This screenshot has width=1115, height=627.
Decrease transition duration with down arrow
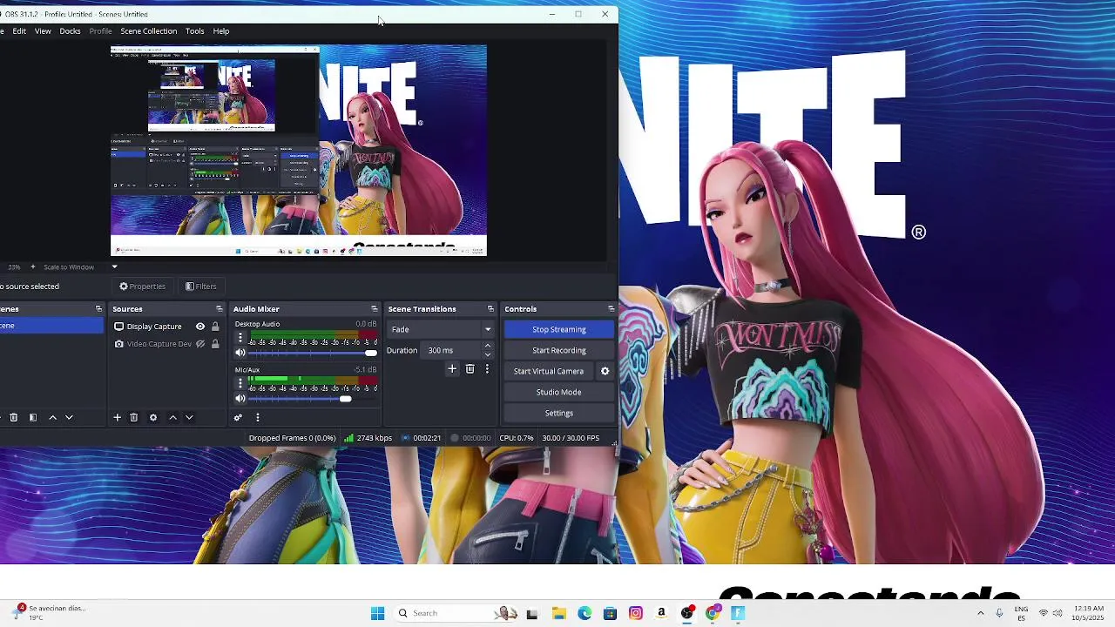(488, 354)
